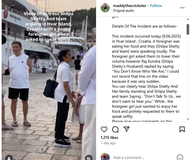Image resolution: width=190 pixels, height=160 pixels.
Task: Open Original audio page
Action: [123, 11]
